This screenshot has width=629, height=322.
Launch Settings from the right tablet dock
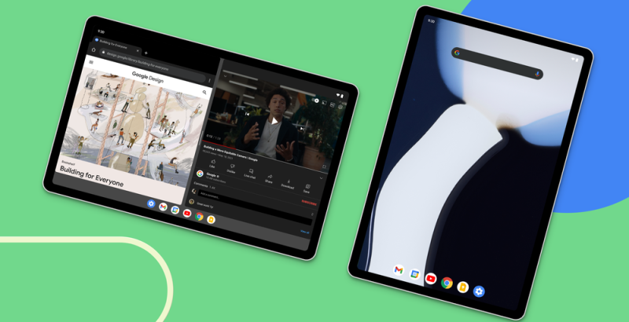479,291
